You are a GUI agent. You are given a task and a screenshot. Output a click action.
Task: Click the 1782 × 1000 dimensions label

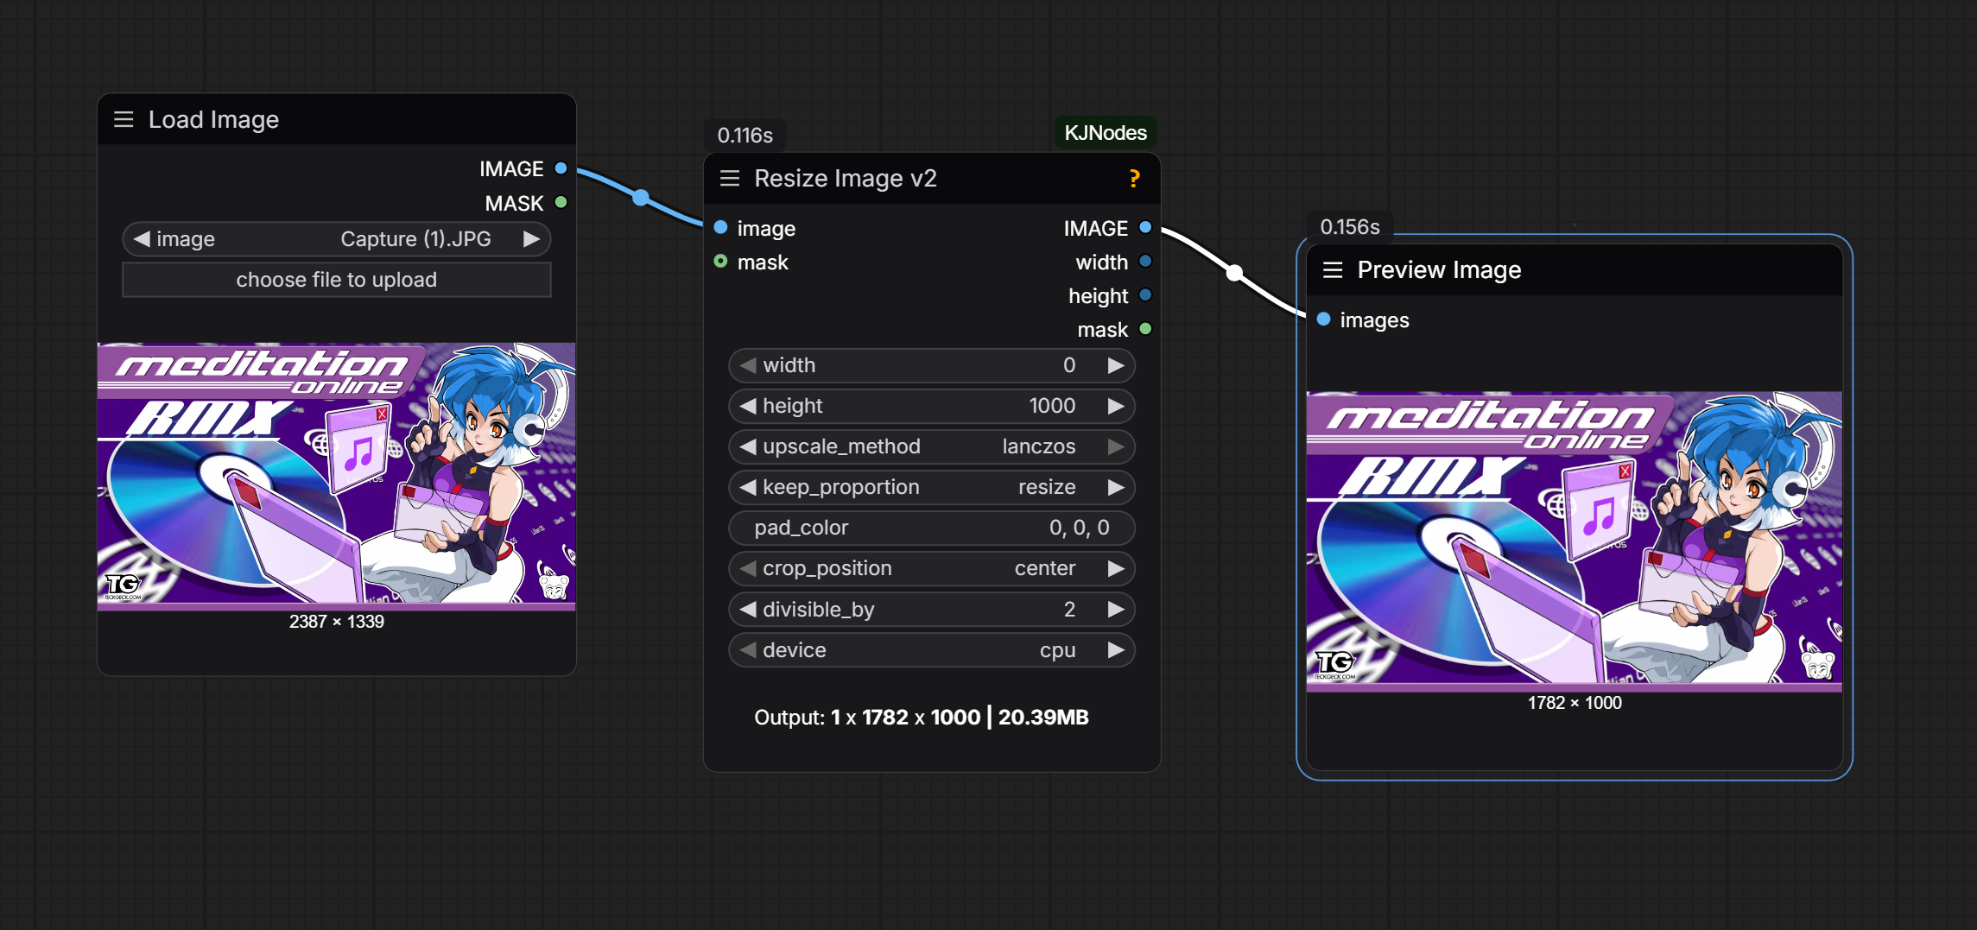coord(1575,703)
